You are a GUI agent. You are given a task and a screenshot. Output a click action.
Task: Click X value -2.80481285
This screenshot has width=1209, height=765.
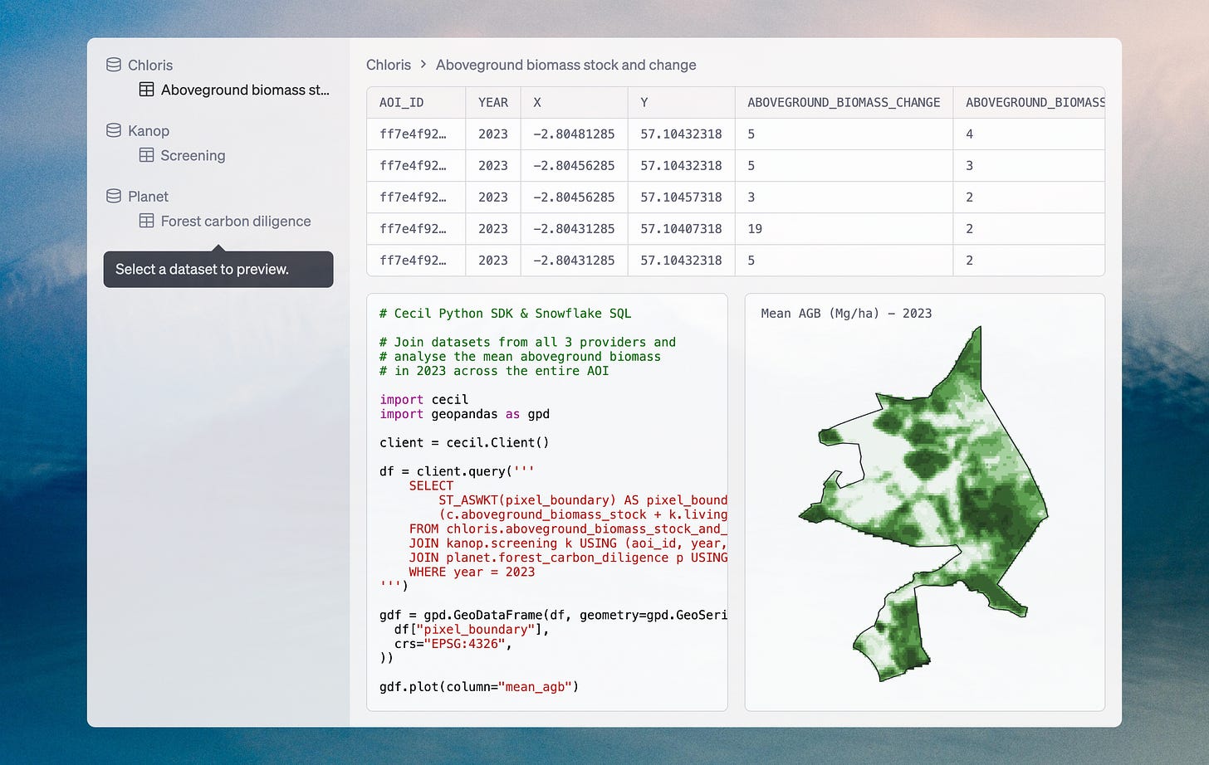(x=574, y=134)
